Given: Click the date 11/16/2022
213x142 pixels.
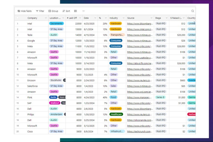Looking at the screenshot, I should point(90,52).
